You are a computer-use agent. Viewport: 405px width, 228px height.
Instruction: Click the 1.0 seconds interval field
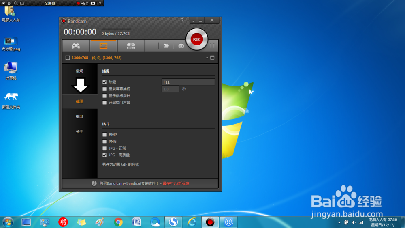(x=170, y=89)
